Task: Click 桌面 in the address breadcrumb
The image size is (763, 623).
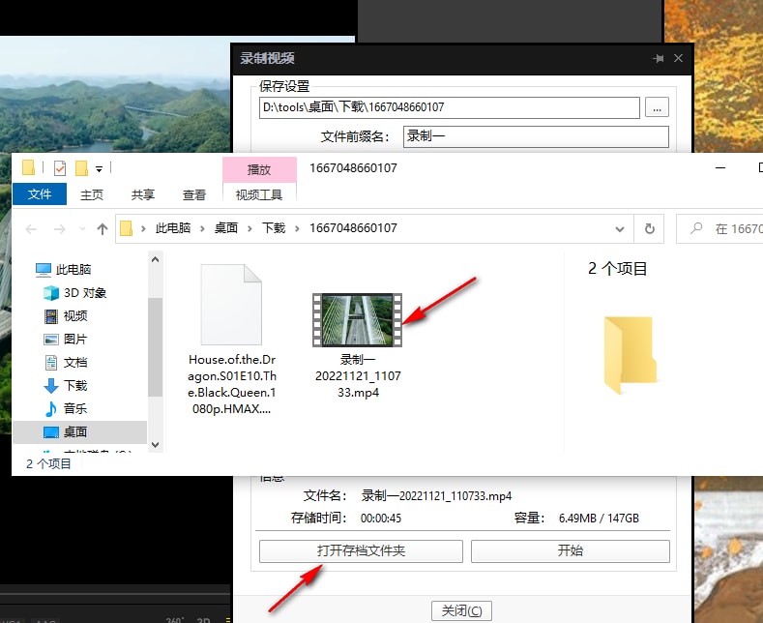Action: coord(225,228)
